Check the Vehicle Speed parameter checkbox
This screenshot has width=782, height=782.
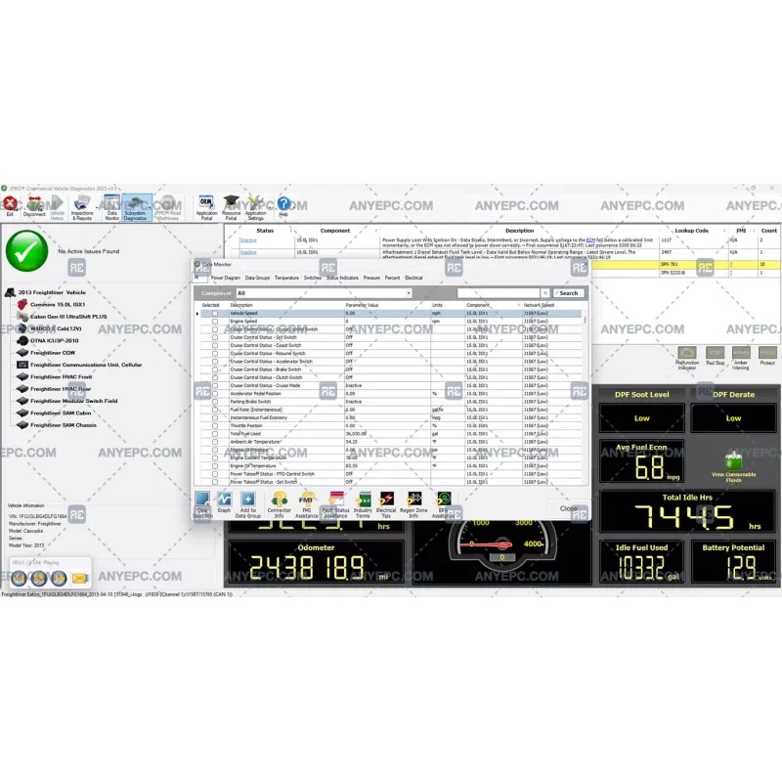214,313
